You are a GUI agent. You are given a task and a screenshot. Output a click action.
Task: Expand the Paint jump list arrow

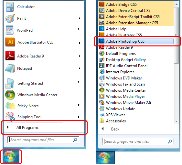[x=80, y=18]
